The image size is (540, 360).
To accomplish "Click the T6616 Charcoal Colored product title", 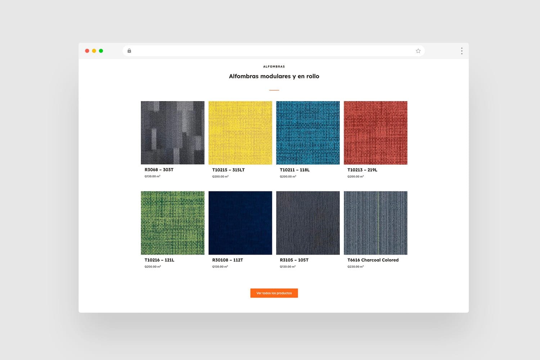I will (373, 260).
